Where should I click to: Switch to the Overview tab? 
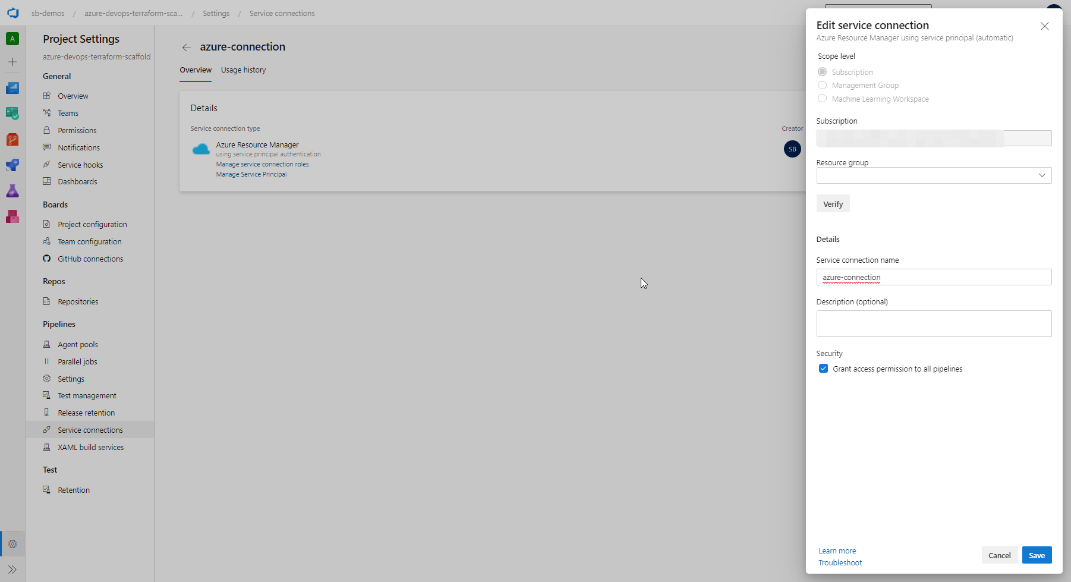point(196,70)
